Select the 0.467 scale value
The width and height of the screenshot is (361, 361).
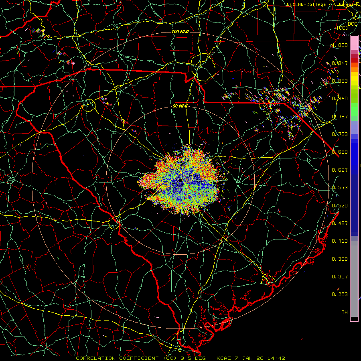[x=340, y=223]
